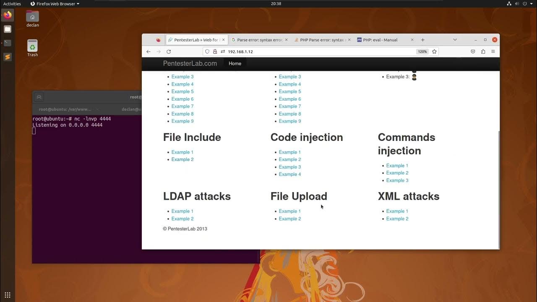Reset the 120% zoom level badge
The width and height of the screenshot is (537, 302).
[422, 52]
